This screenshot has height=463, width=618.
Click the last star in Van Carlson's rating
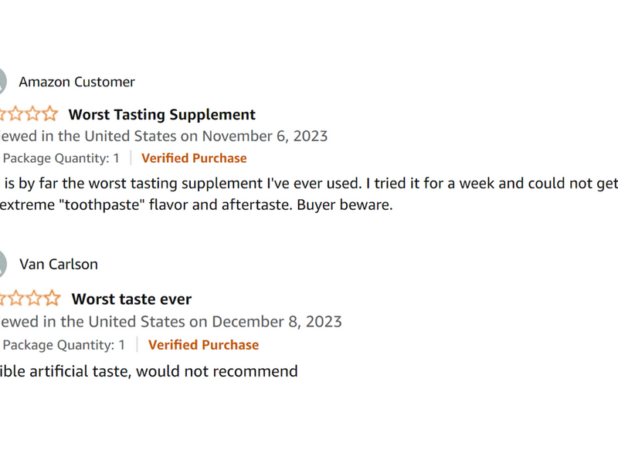(x=52, y=299)
